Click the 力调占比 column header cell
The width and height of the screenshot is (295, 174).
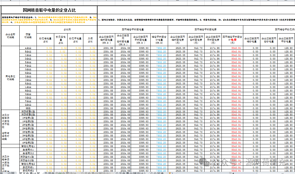coord(90,39)
